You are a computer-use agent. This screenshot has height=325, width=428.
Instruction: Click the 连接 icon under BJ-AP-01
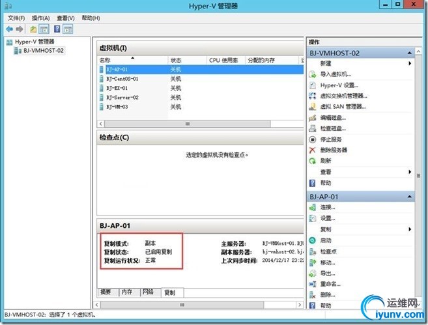pos(313,207)
